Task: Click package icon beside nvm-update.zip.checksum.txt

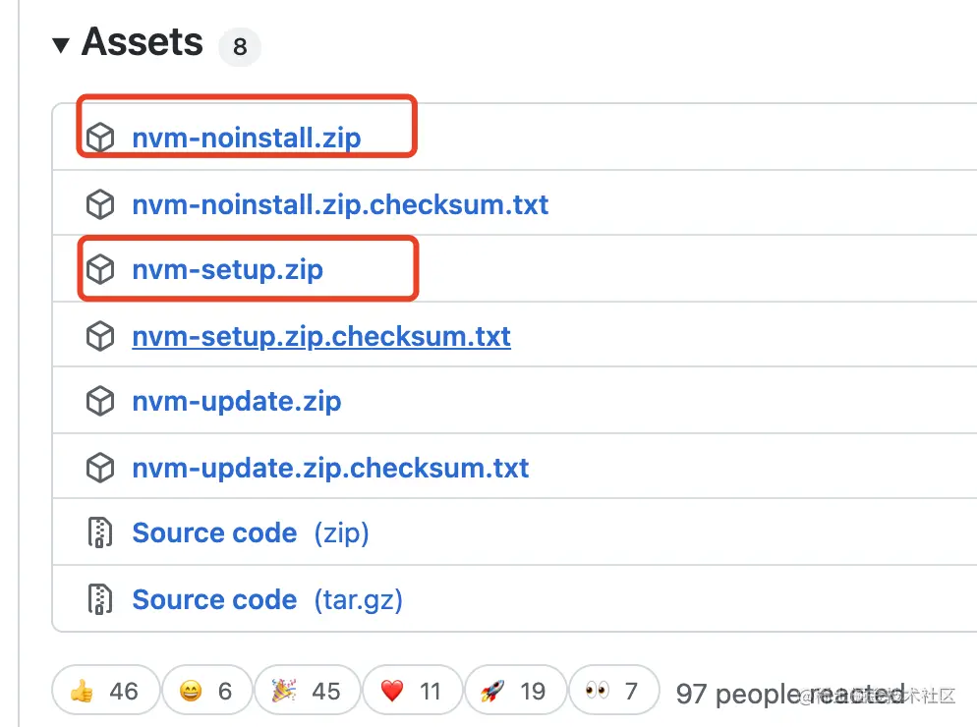Action: (x=100, y=468)
